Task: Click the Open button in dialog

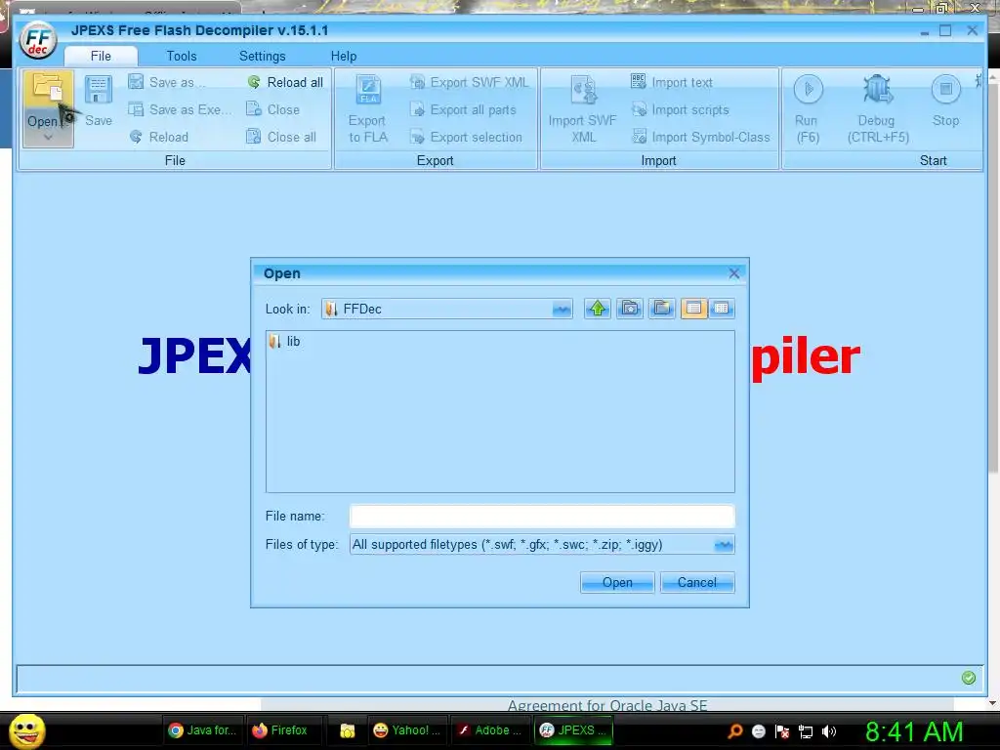Action: click(x=617, y=582)
